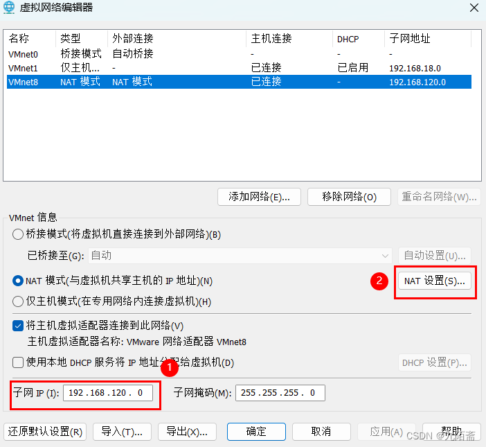Viewport: 486px width, 447px height.
Task: Click the 导出(X)... button
Action: (x=187, y=432)
